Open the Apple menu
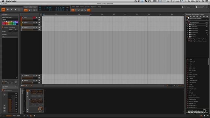The height and width of the screenshot is (118, 210). (3, 1)
